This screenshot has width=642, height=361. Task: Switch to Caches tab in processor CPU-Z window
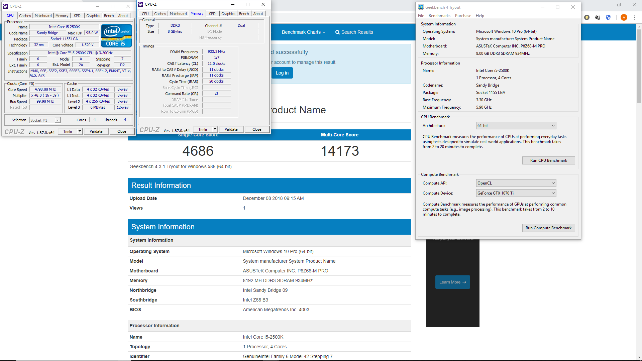click(x=25, y=16)
